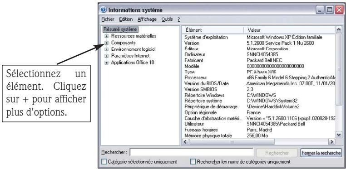Screen dimensions: 346x169
Task: Select the Version du BIOS/Date row
Action: [x=260, y=84]
